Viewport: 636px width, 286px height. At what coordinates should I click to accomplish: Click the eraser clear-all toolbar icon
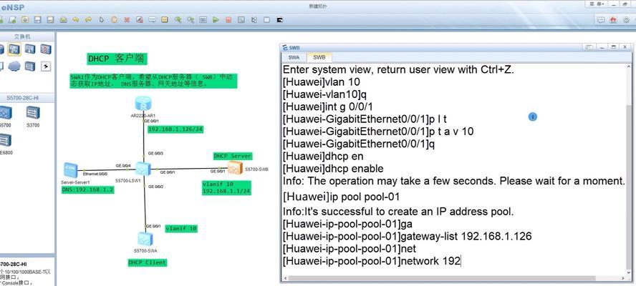[139, 19]
